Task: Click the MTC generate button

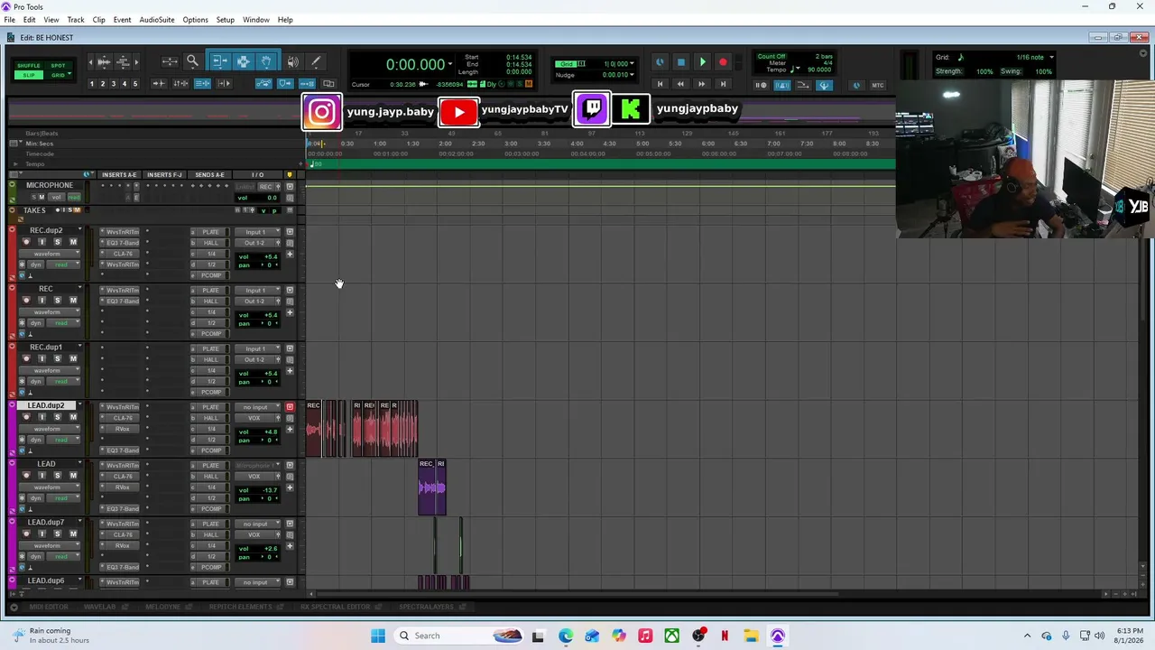Action: tap(878, 85)
